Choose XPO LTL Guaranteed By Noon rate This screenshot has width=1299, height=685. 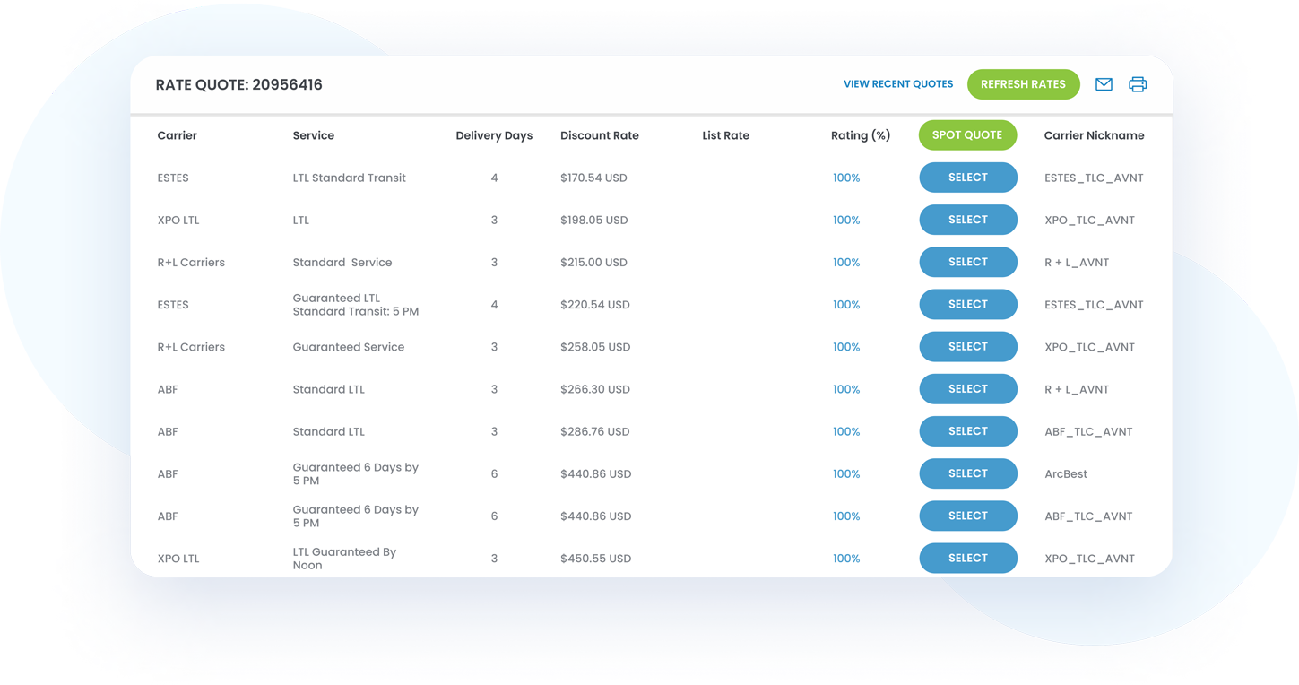[x=967, y=558]
